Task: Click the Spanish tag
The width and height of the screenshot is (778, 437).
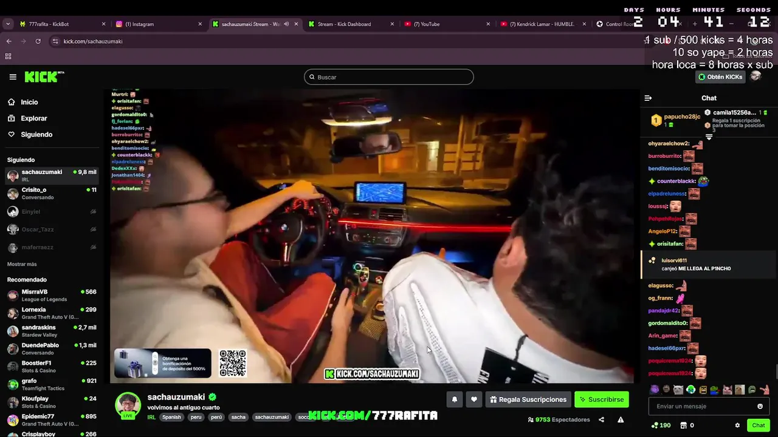Action: [171, 418]
